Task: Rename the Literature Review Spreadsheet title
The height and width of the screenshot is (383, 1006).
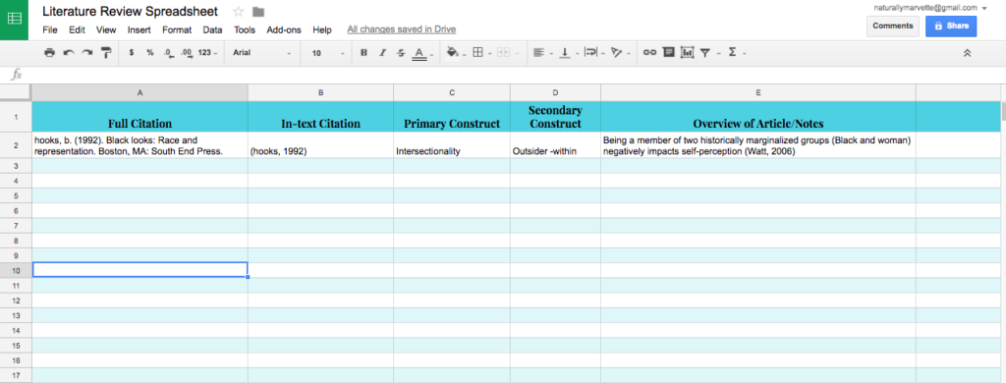Action: click(130, 12)
